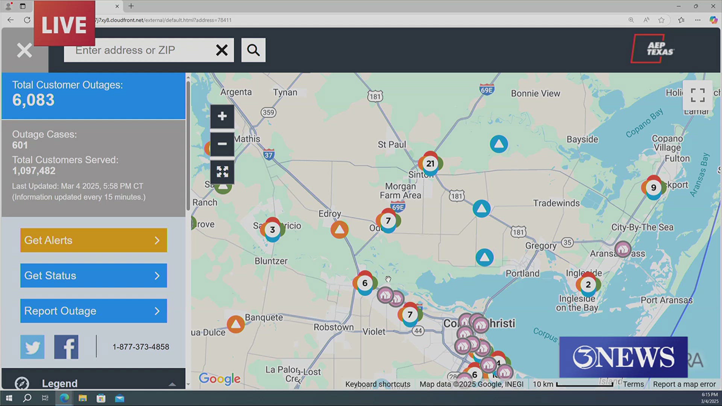Image resolution: width=722 pixels, height=406 pixels.
Task: Zoom in on the map with the plus icon
Action: [222, 116]
